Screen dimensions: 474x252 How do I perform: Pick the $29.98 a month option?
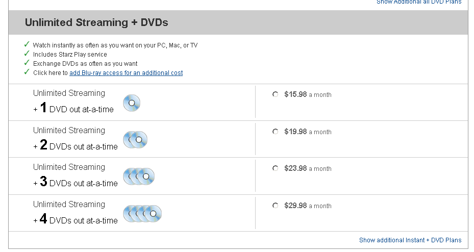point(276,206)
